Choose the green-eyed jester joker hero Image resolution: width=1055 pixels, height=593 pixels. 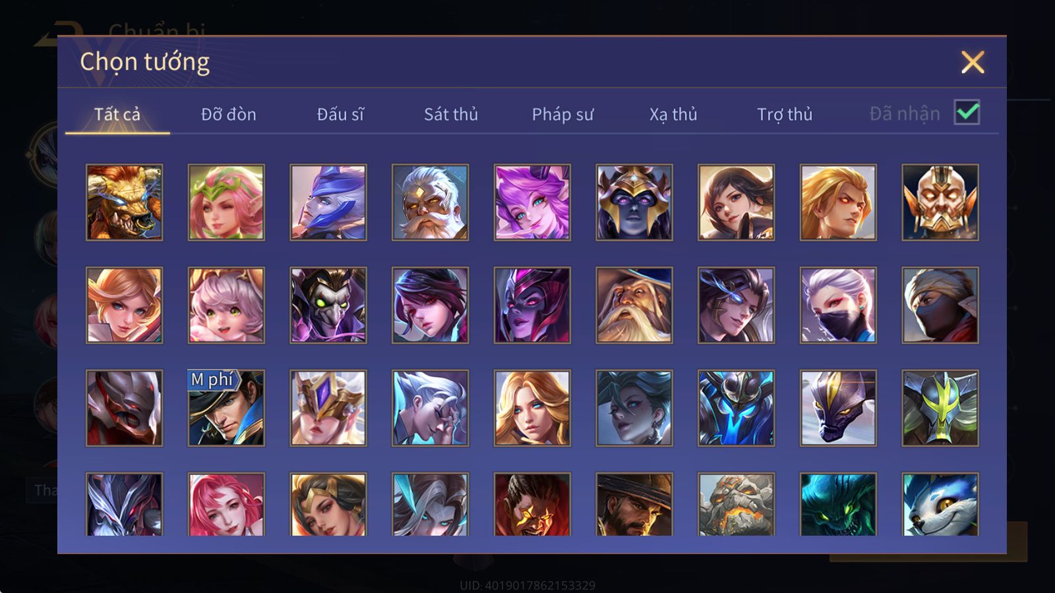(328, 305)
